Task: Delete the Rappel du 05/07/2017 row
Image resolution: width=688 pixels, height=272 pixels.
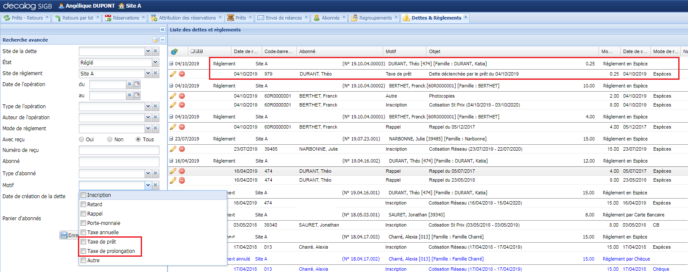Action: pyautogui.click(x=182, y=171)
